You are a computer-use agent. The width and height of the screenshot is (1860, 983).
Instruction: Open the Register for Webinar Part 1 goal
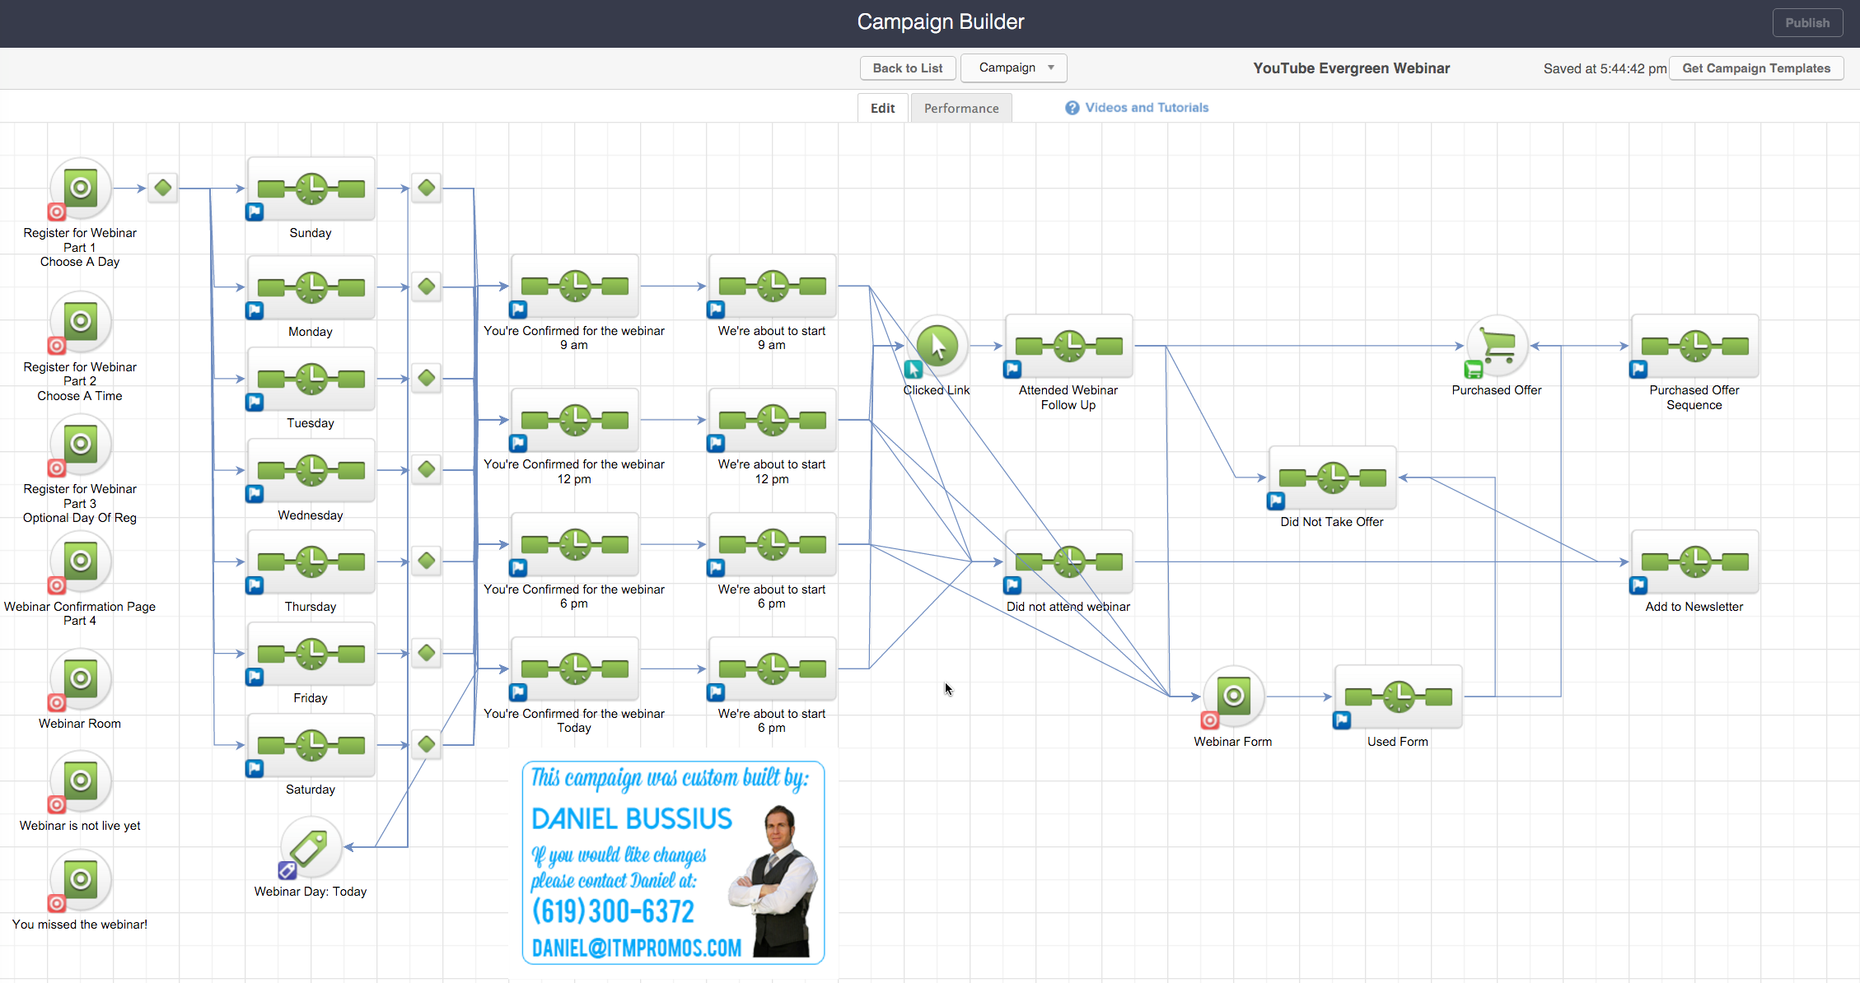pyautogui.click(x=79, y=188)
